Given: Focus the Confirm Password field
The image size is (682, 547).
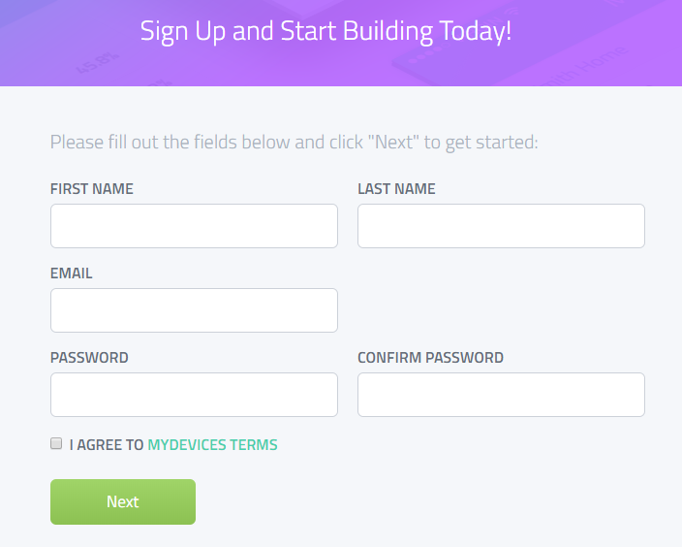Looking at the screenshot, I should pyautogui.click(x=501, y=395).
